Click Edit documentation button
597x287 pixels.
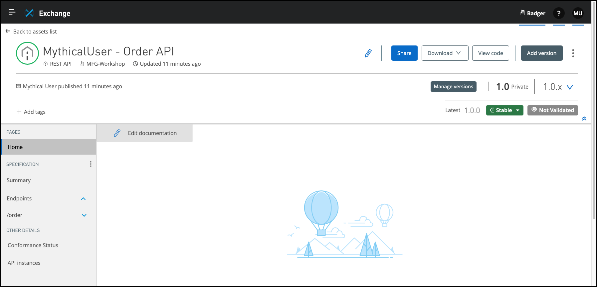coord(145,133)
